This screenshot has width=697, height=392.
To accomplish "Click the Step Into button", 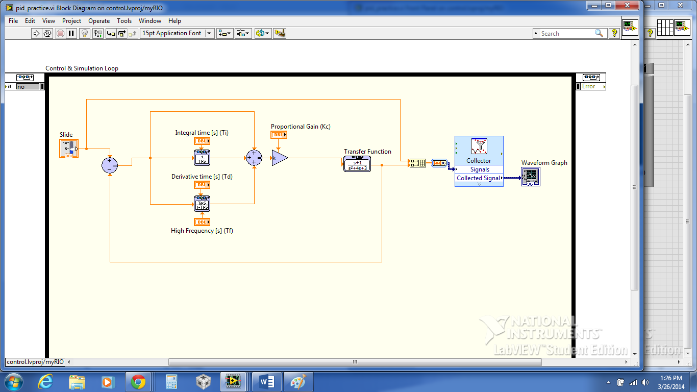I will 111,33.
